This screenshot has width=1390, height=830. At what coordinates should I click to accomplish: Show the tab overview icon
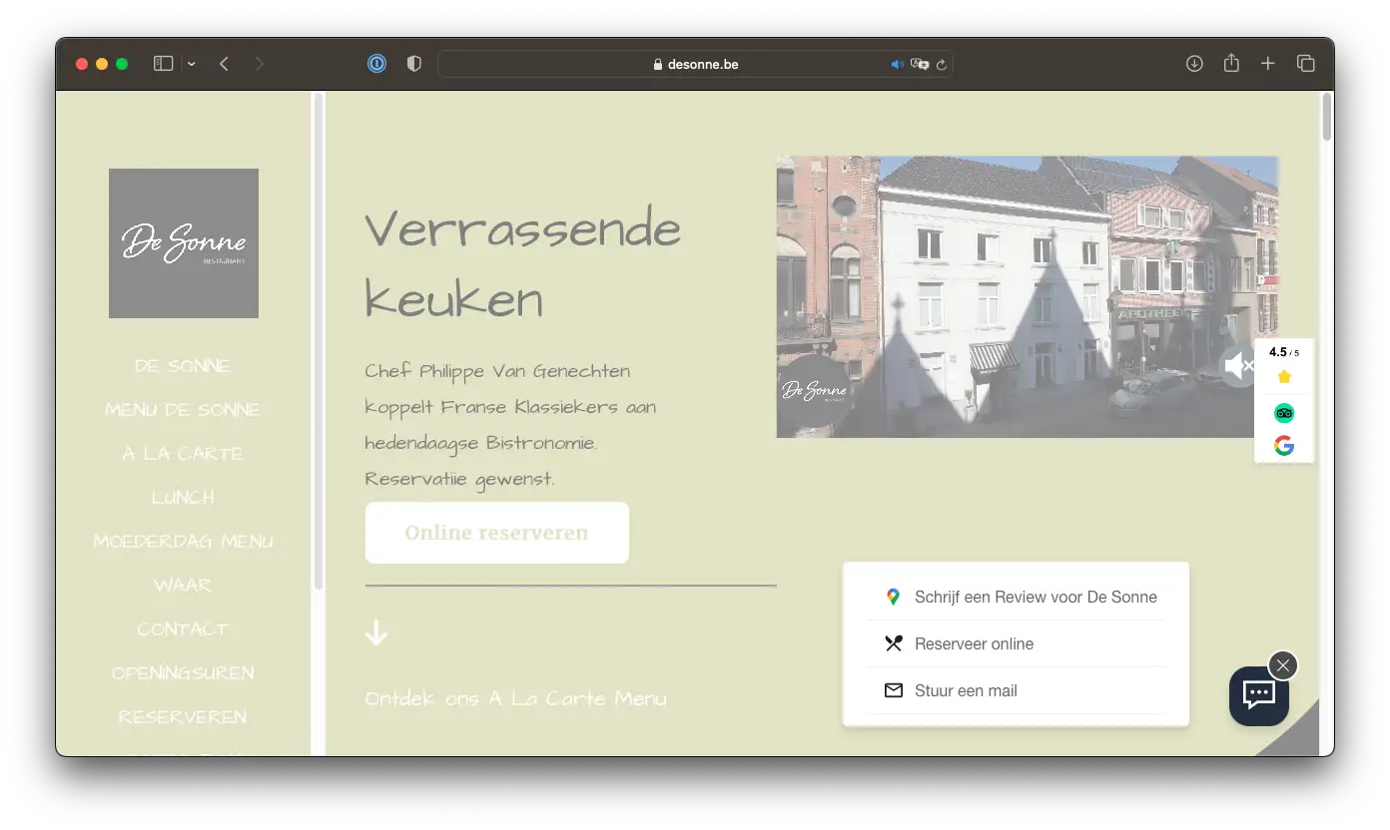point(1305,64)
